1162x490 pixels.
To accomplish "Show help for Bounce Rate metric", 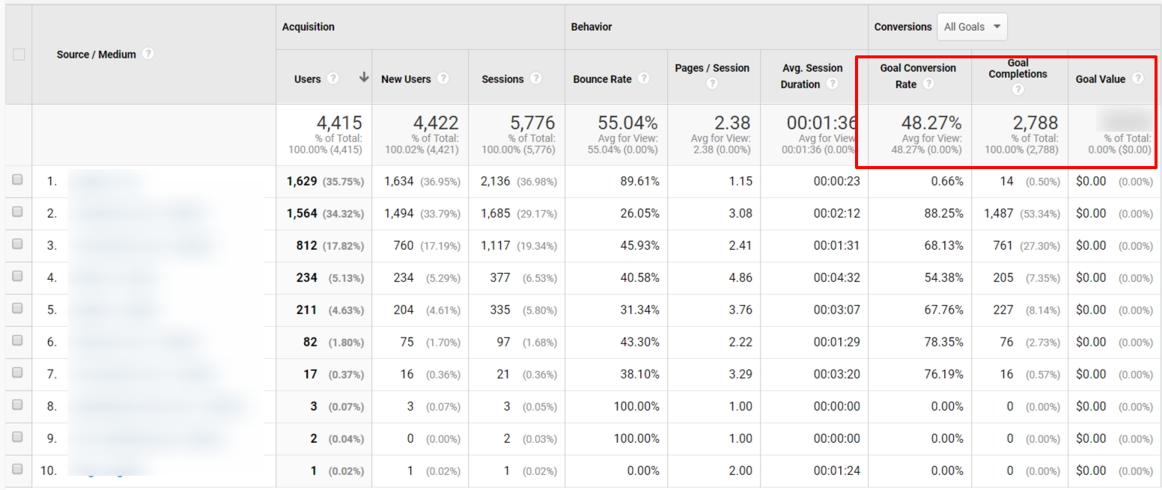I will click(x=644, y=79).
